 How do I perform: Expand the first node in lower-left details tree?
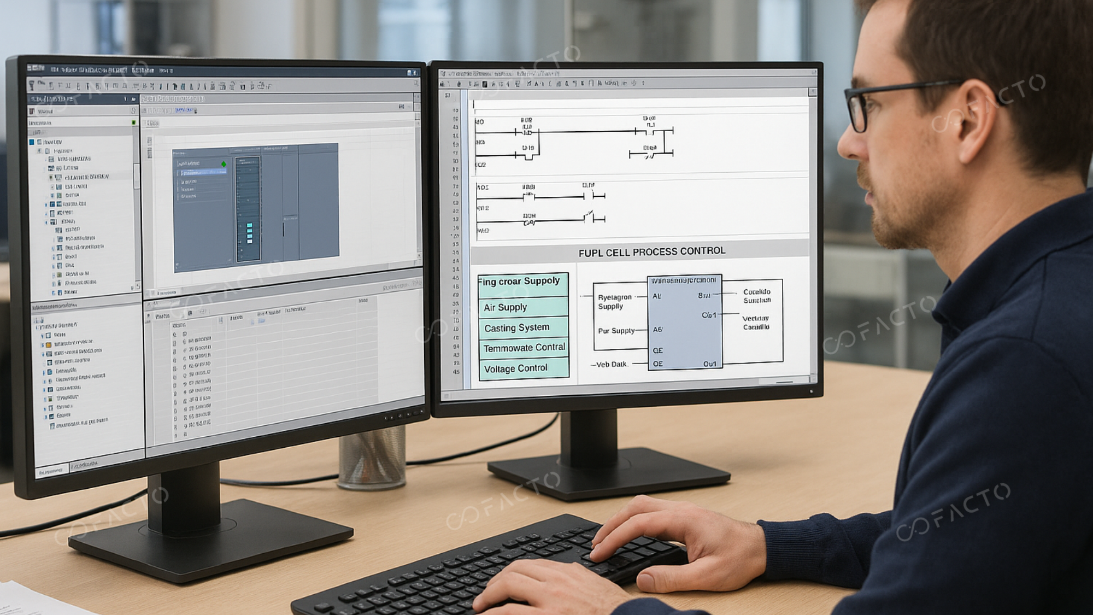coord(42,335)
